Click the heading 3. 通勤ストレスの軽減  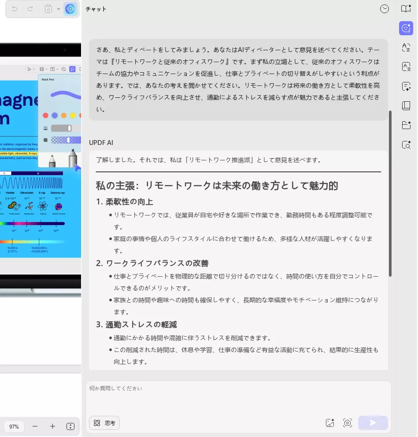pyautogui.click(x=136, y=324)
